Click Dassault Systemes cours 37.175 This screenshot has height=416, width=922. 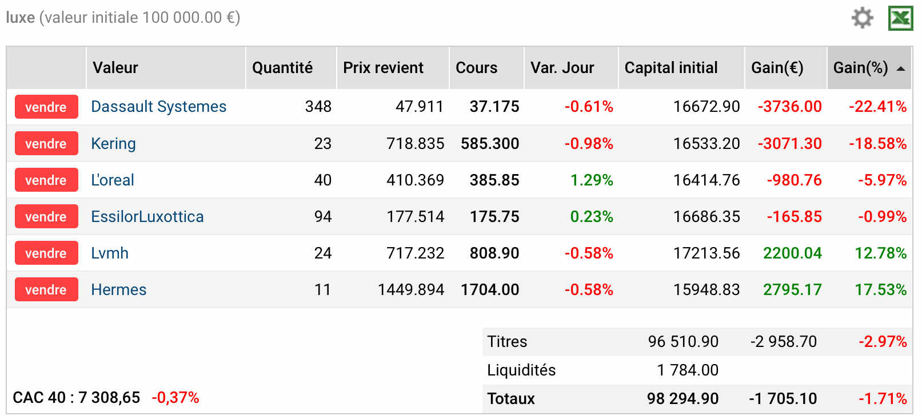point(494,107)
